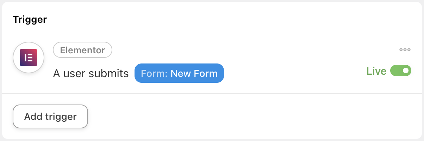The image size is (424, 141).
Task: Click the Elementor logo icon
Action: click(29, 58)
